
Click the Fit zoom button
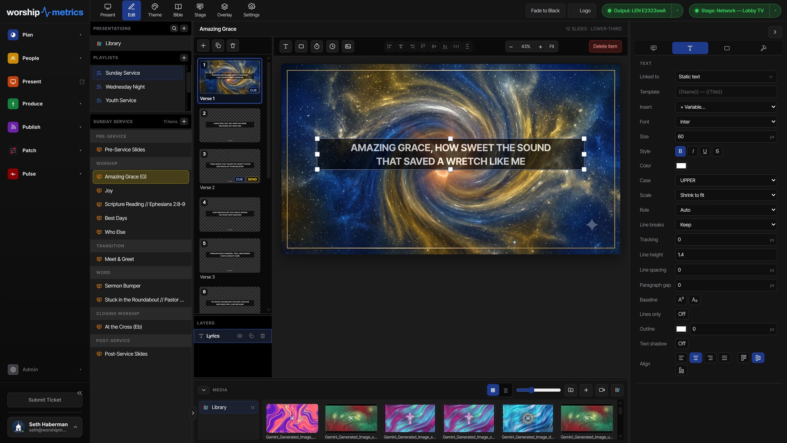(x=552, y=46)
